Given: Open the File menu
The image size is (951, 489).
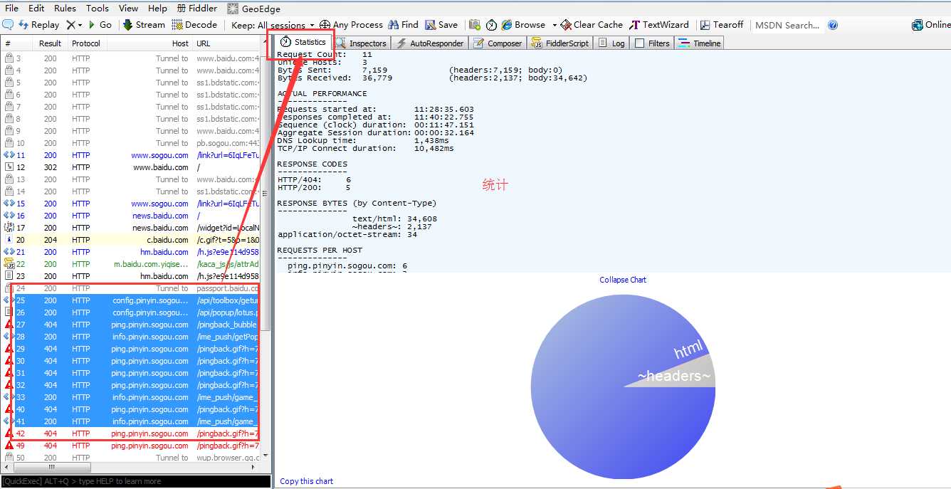Looking at the screenshot, I should point(11,9).
